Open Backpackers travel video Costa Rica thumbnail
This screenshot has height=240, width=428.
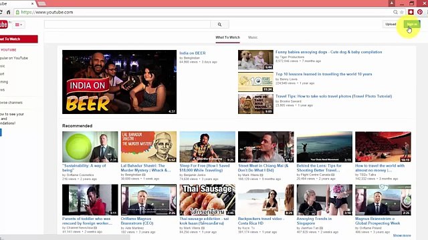tap(266, 200)
